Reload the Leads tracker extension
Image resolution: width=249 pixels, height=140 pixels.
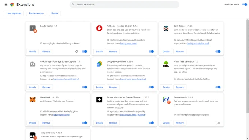click(x=77, y=52)
